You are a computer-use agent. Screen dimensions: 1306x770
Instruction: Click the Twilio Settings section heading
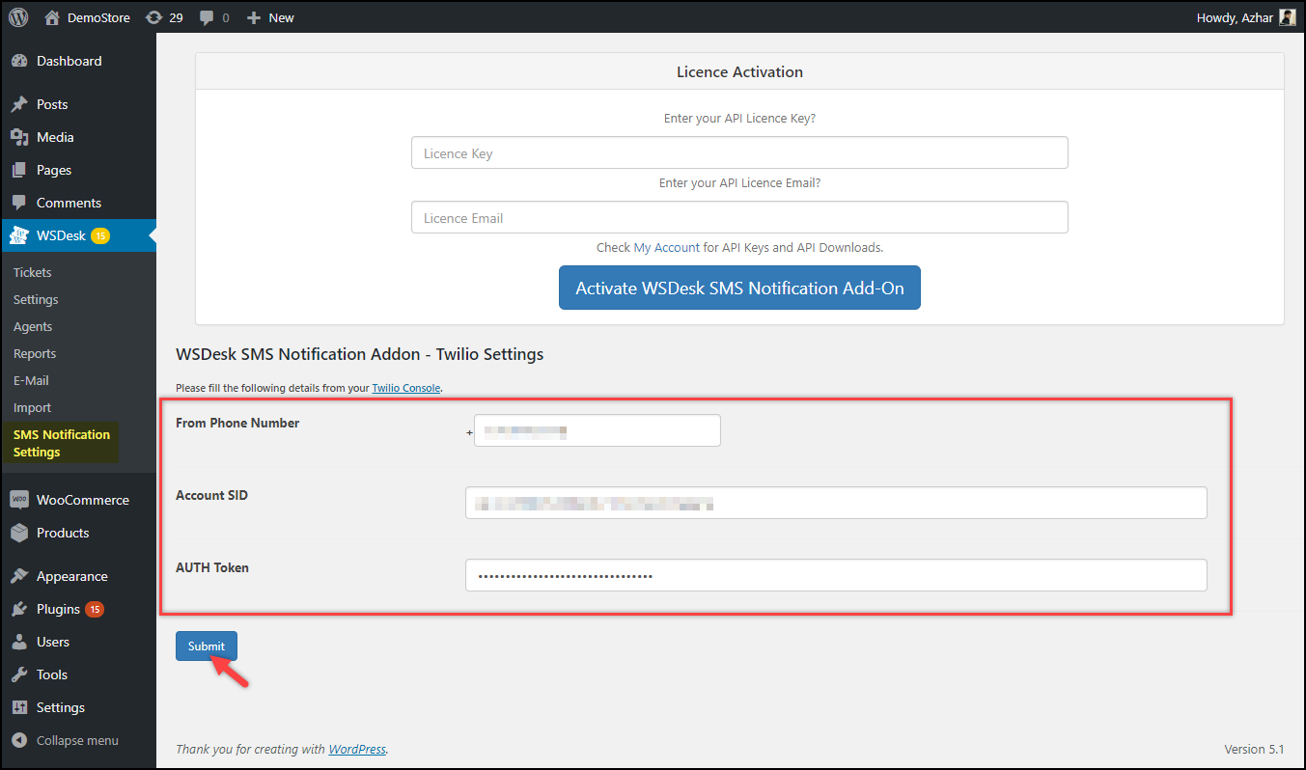pyautogui.click(x=360, y=354)
